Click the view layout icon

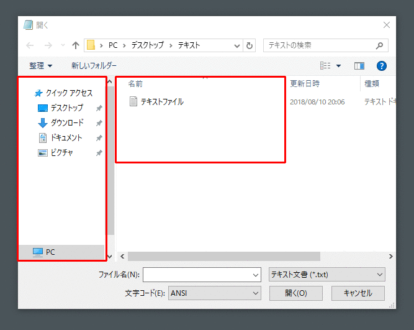325,65
